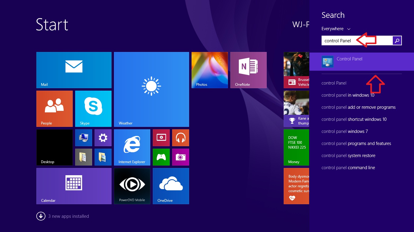The width and height of the screenshot is (414, 232).
Task: Expand the Everywhere search scope dropdown
Action: pyautogui.click(x=336, y=29)
